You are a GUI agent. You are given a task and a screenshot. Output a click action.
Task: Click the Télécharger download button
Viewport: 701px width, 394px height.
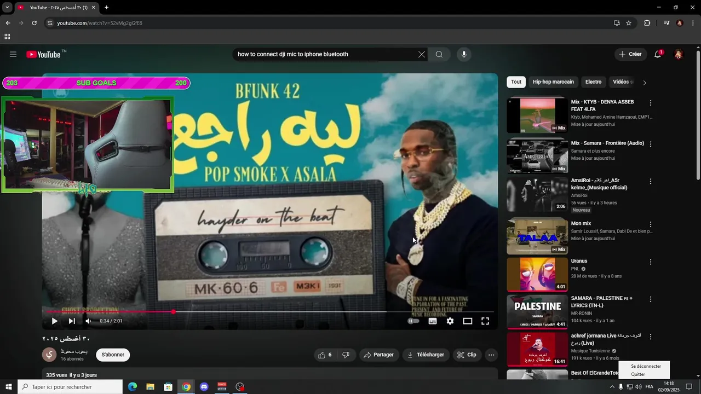[426, 355]
